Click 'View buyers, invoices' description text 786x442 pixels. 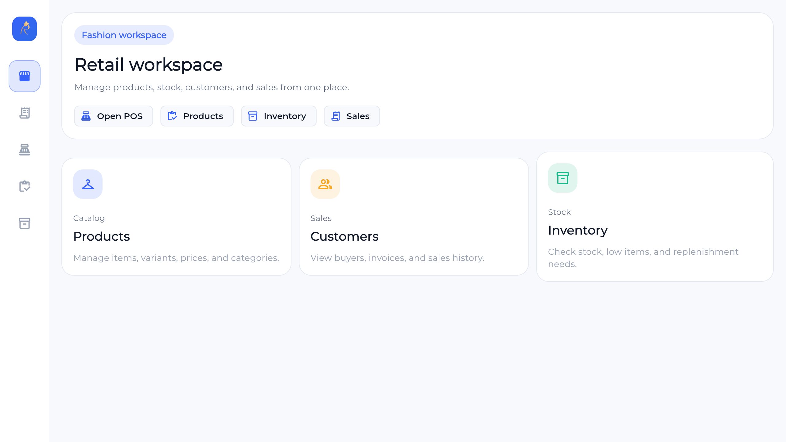397,258
